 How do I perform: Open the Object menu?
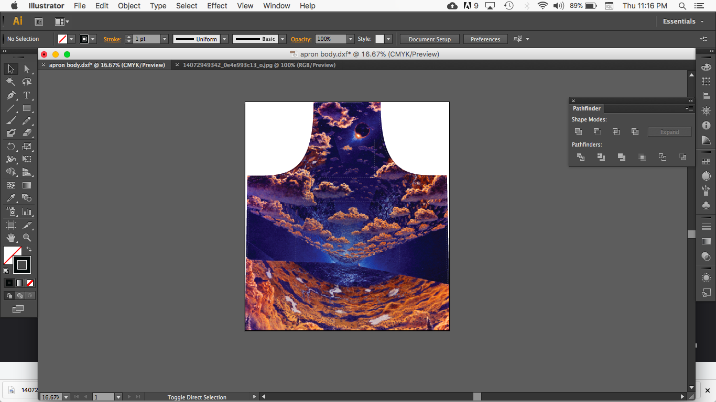(129, 6)
